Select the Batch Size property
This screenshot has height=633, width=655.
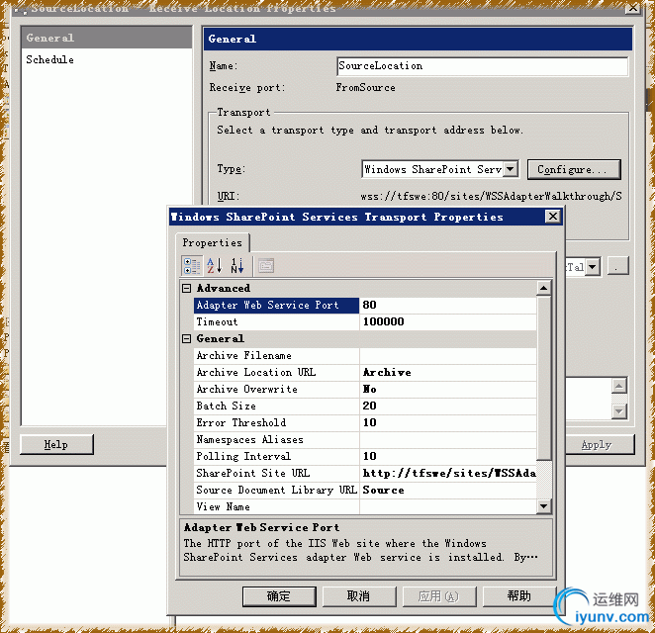tap(365, 406)
